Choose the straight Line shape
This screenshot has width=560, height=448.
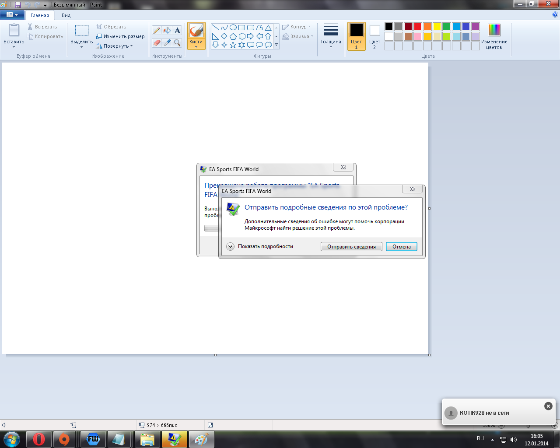[215, 28]
